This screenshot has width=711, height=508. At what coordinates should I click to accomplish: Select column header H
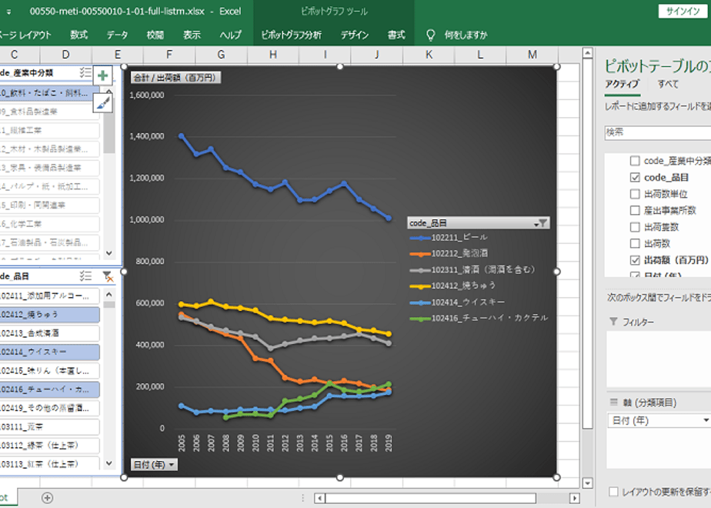pos(273,55)
